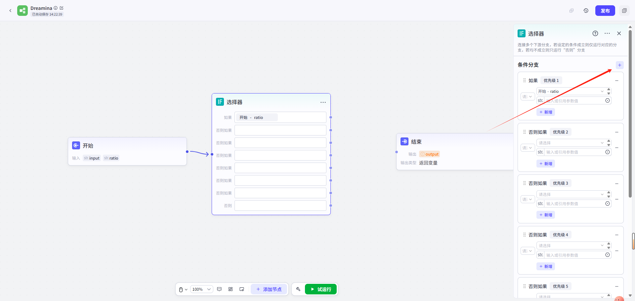Open the operator dropdown in 优先级 2
The image size is (635, 301).
528,148
